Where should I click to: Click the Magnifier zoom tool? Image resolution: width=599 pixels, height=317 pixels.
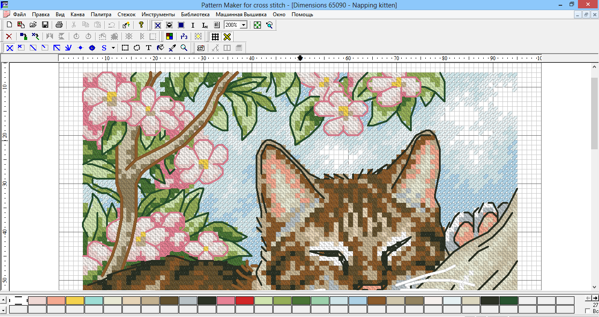tap(184, 48)
